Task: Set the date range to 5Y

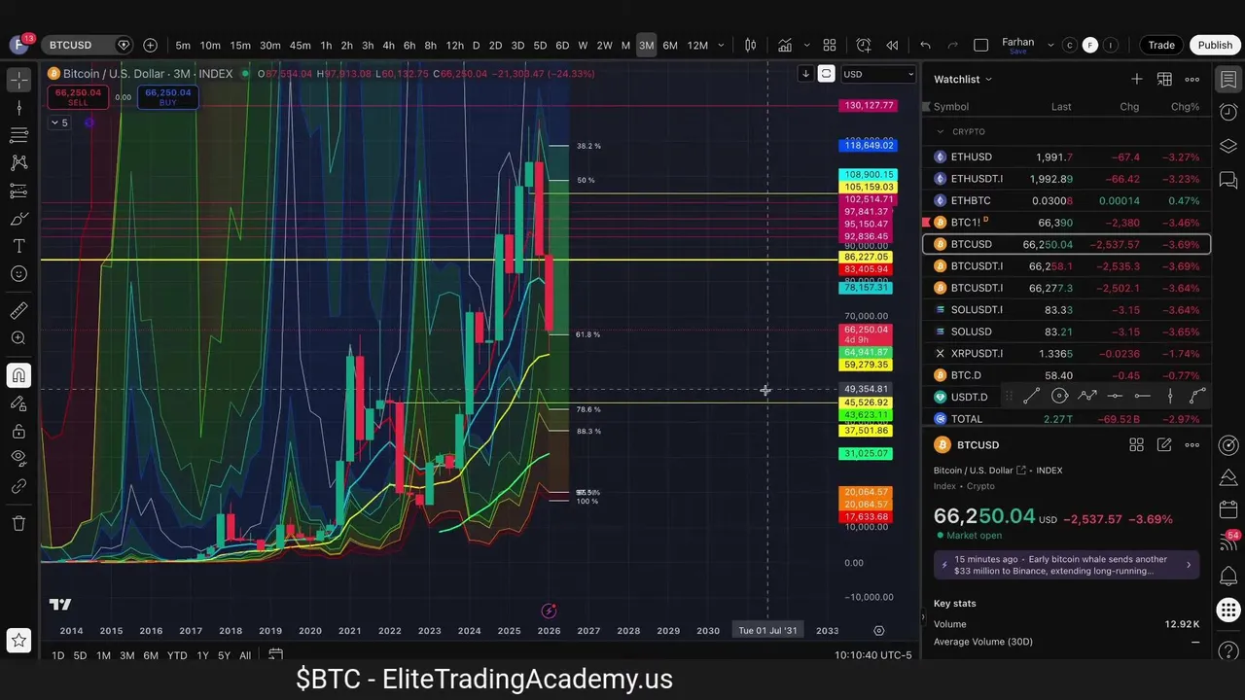Action: point(224,655)
